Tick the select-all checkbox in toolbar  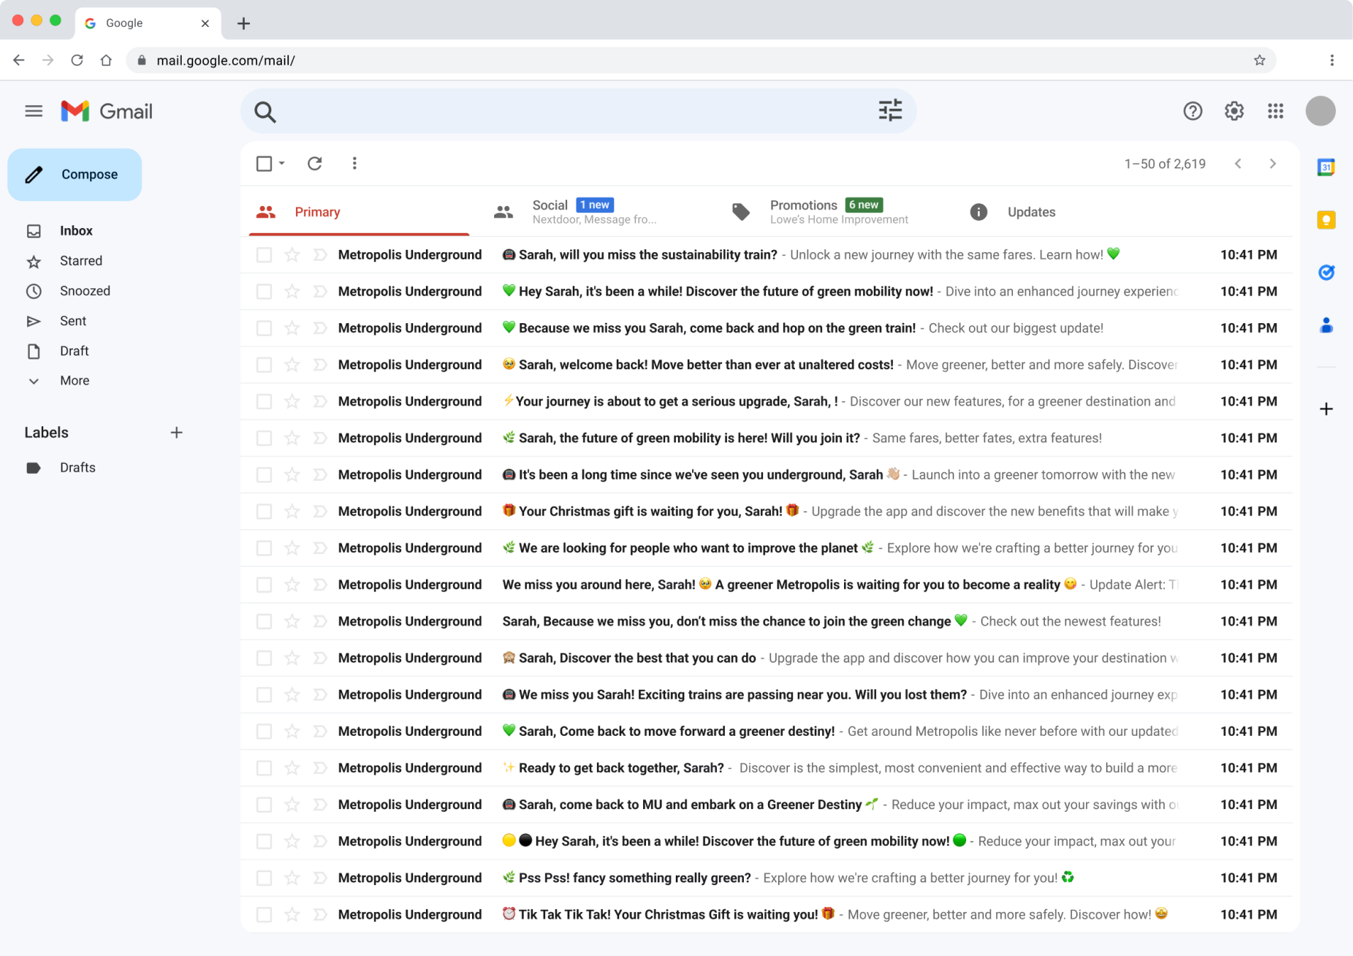pyautogui.click(x=264, y=163)
